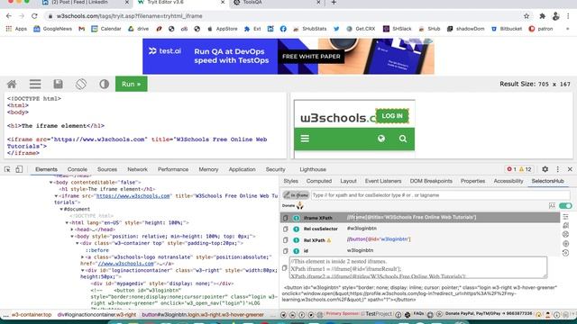Select the div#loginactioncontainer.w3-right breadcrumb

[96, 315]
